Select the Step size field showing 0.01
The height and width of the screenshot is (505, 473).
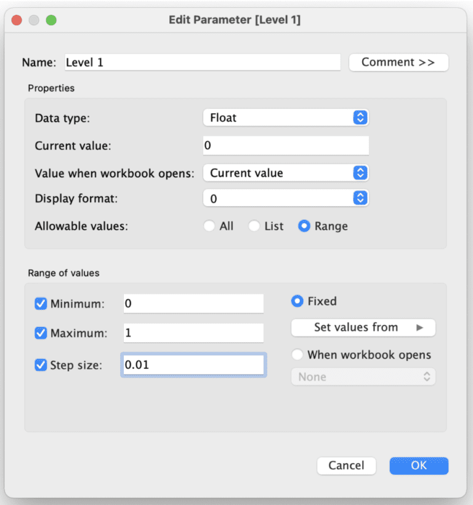click(x=193, y=365)
